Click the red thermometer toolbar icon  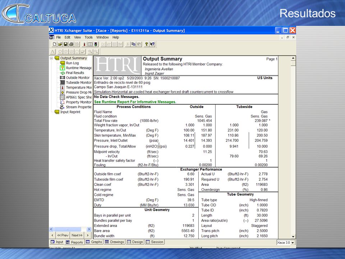point(84,44)
